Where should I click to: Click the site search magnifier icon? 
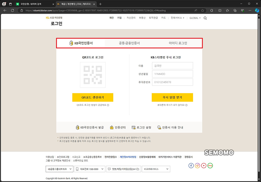click(205, 18)
